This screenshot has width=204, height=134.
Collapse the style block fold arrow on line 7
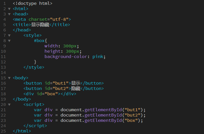click(9, 35)
